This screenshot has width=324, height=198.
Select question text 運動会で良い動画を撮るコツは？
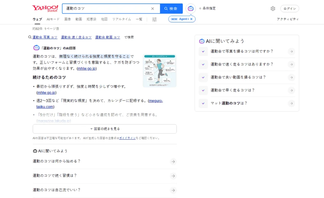(x=238, y=77)
